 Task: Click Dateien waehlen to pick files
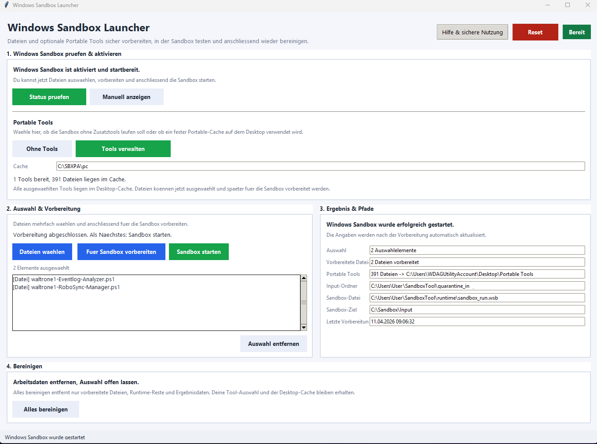point(42,252)
